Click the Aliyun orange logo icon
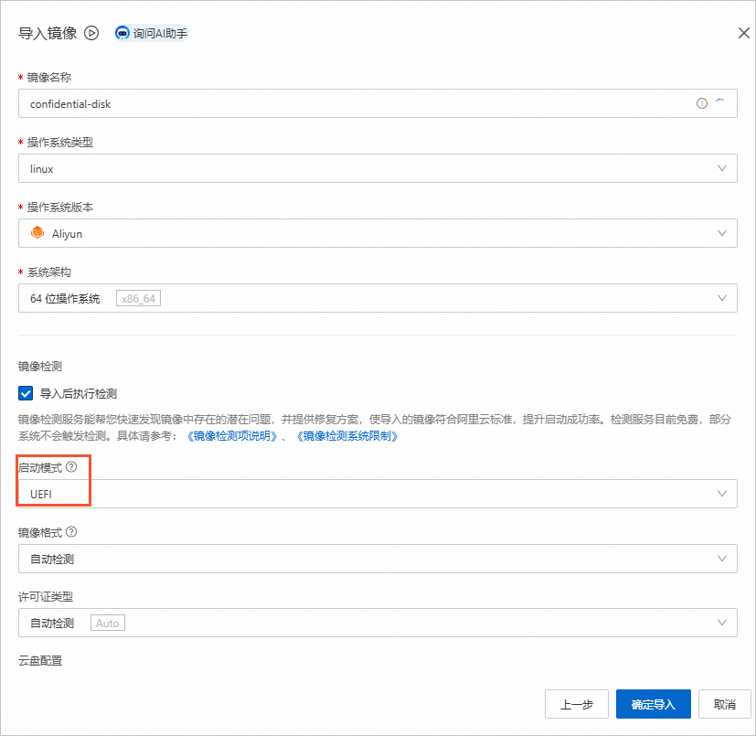The width and height of the screenshot is (756, 736). pos(37,233)
